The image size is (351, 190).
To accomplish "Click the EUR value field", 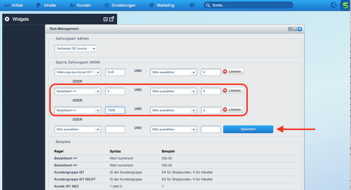I will tap(115, 72).
